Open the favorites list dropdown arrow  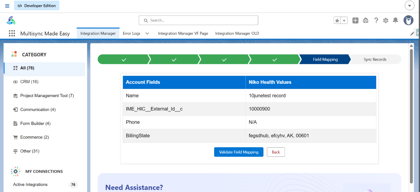344,21
